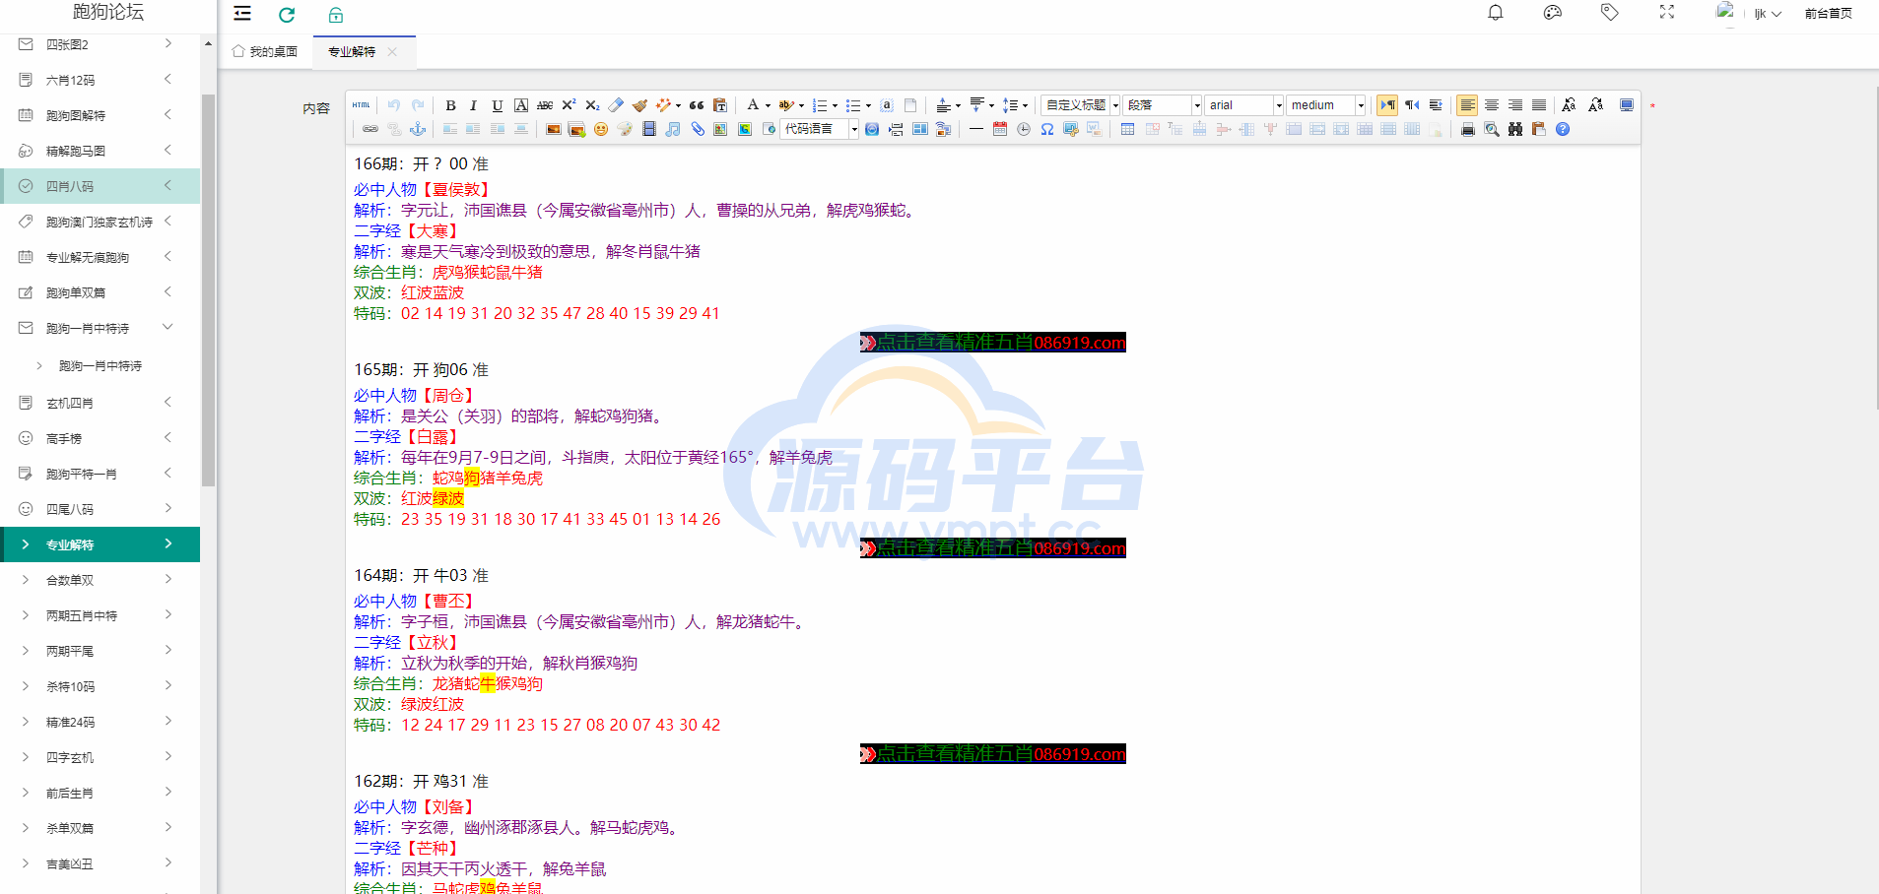Image resolution: width=1879 pixels, height=894 pixels.
Task: Apply underline formatting
Action: [x=498, y=105]
